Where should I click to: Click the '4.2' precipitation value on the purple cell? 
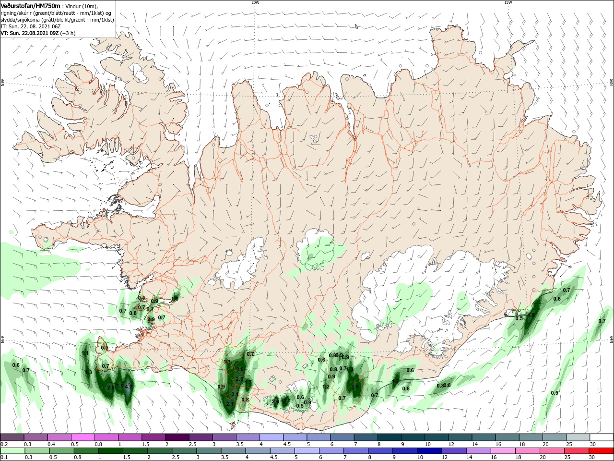[128, 387]
